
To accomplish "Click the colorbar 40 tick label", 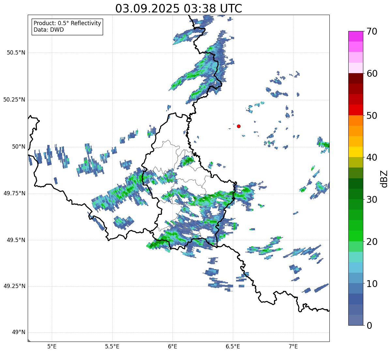I will click(x=372, y=157).
